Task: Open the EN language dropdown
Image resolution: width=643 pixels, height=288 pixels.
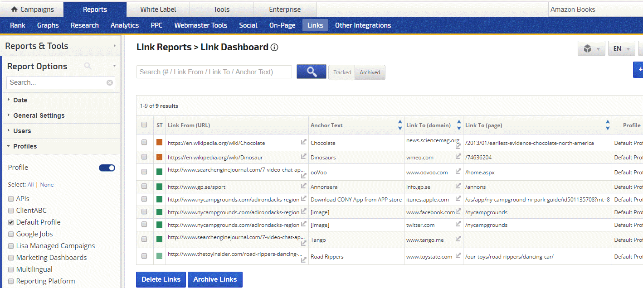Action: tap(621, 49)
